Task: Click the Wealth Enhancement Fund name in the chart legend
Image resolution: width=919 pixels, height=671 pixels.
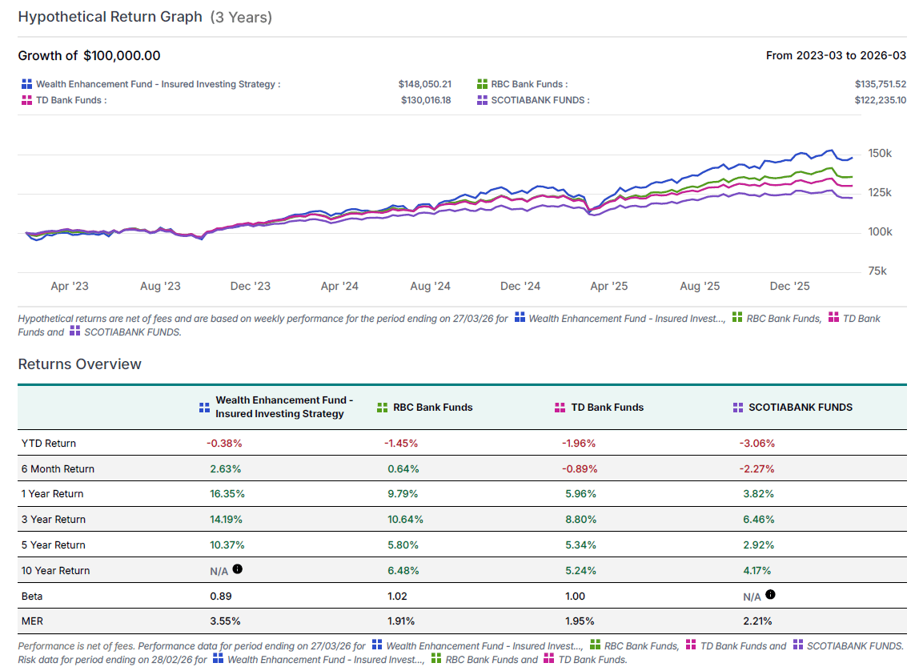Action: click(155, 84)
